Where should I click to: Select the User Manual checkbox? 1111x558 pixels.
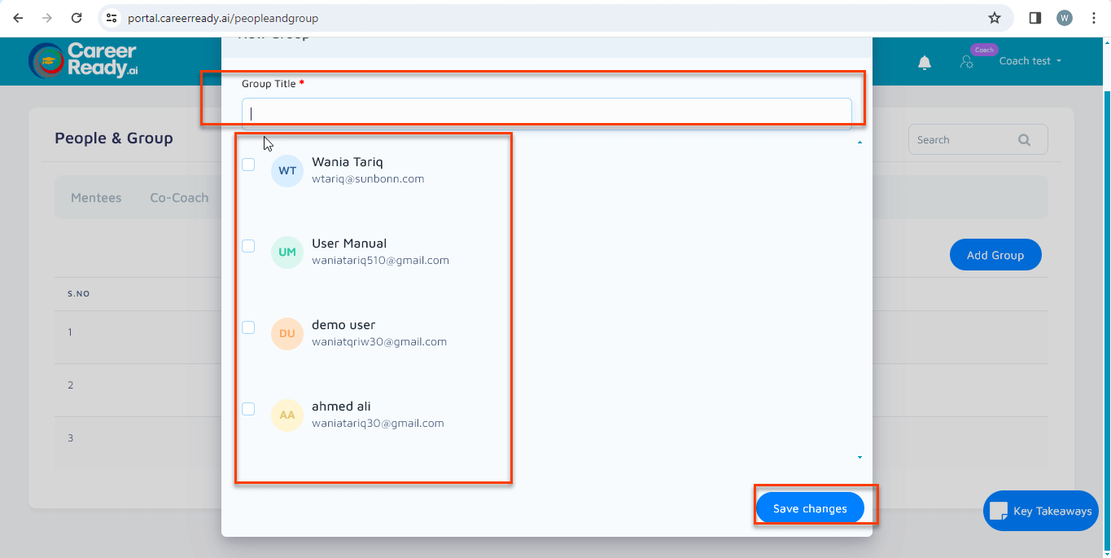[248, 246]
